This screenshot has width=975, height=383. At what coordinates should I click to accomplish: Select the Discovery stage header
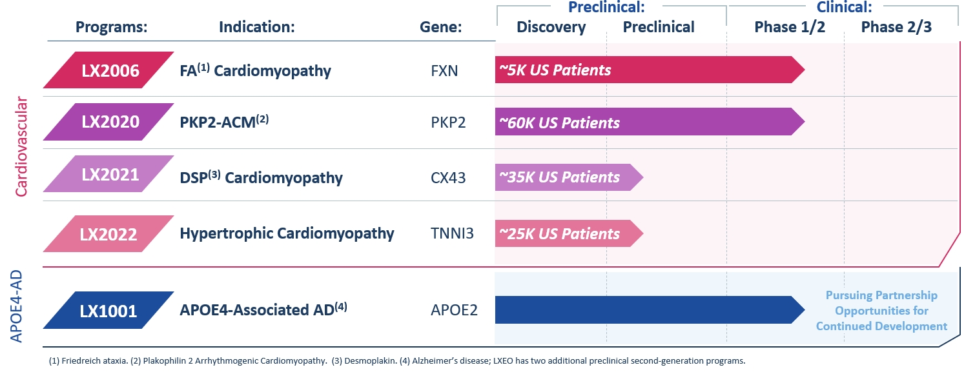click(551, 27)
